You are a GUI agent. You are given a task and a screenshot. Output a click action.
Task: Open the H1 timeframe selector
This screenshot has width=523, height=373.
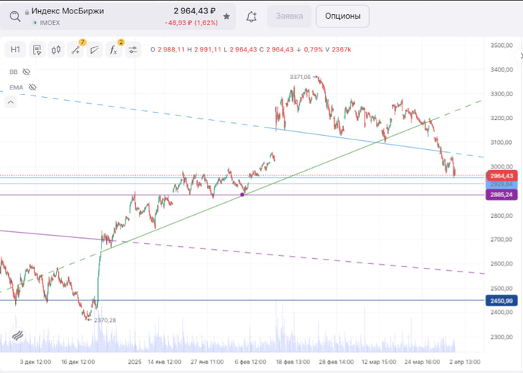pyautogui.click(x=15, y=50)
